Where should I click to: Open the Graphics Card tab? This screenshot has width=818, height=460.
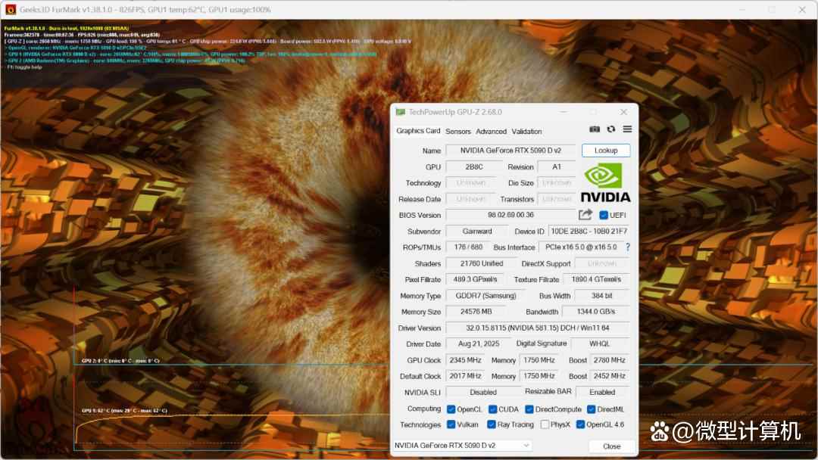[418, 131]
